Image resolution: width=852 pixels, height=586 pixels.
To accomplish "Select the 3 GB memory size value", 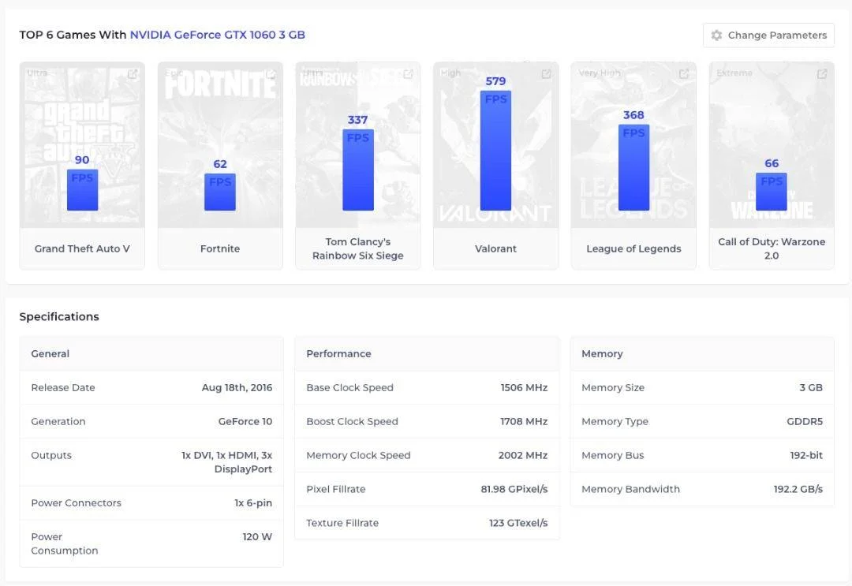I will (x=811, y=388).
